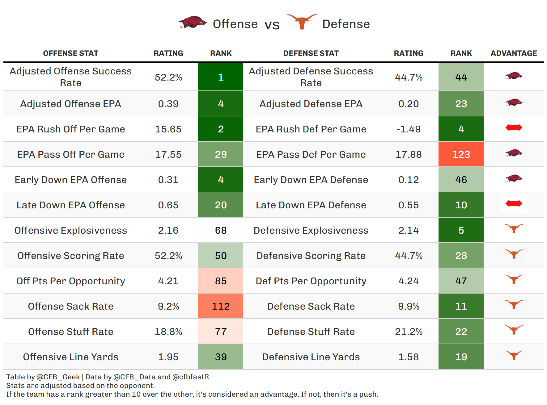Screen dimensions: 547x405
Task: Click the Razorback advantage icon for Adjusted Offense EPA
Action: (x=514, y=102)
